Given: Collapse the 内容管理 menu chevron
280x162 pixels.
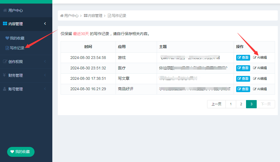Looking at the screenshot, I should tap(45, 24).
